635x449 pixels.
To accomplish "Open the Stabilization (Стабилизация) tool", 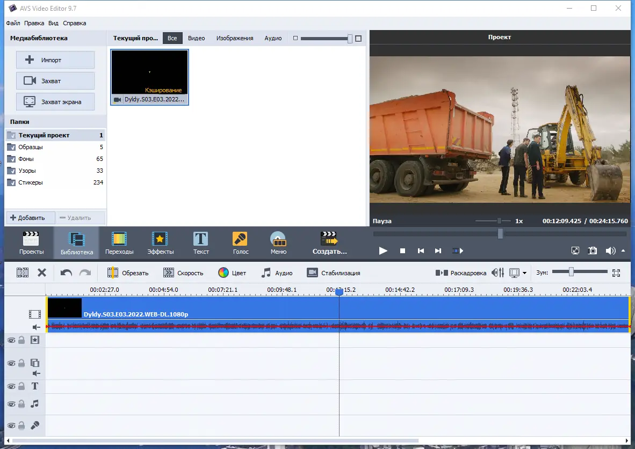I will click(x=333, y=273).
